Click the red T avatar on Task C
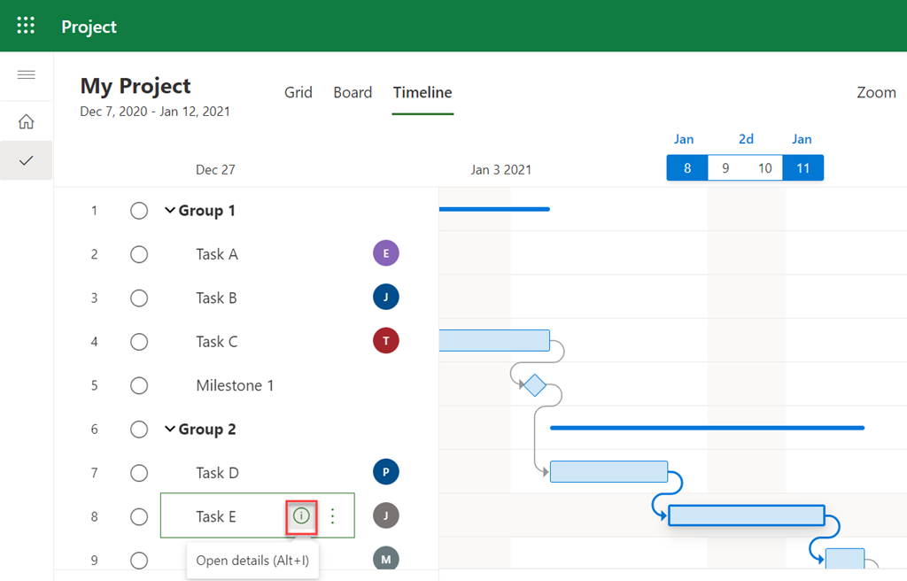907x581 pixels. click(x=386, y=341)
